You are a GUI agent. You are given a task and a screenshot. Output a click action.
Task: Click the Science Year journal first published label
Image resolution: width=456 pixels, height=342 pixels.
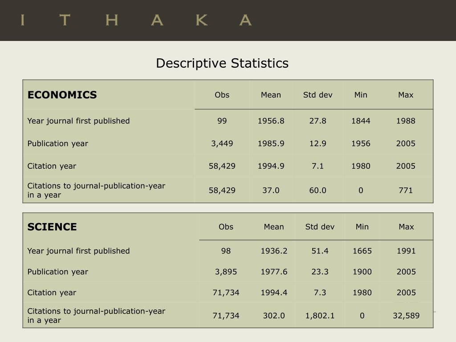(78, 251)
